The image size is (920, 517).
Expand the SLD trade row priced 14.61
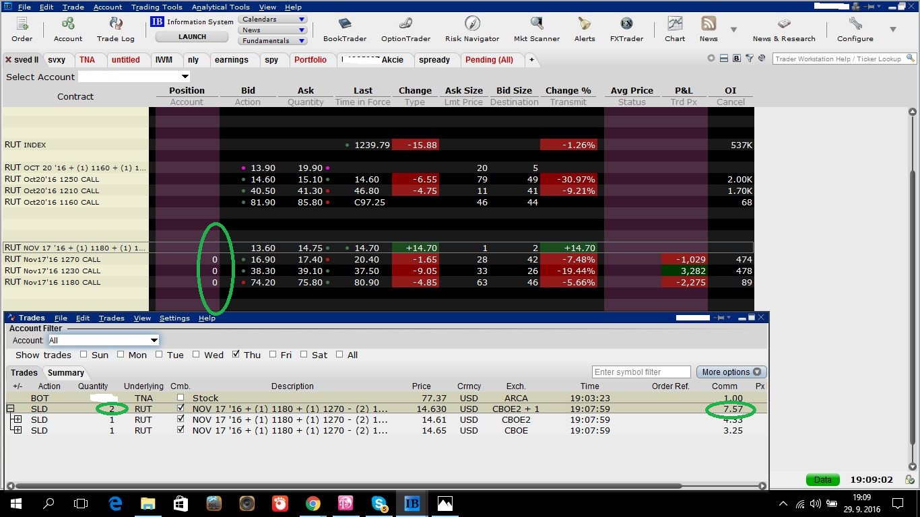tap(18, 419)
